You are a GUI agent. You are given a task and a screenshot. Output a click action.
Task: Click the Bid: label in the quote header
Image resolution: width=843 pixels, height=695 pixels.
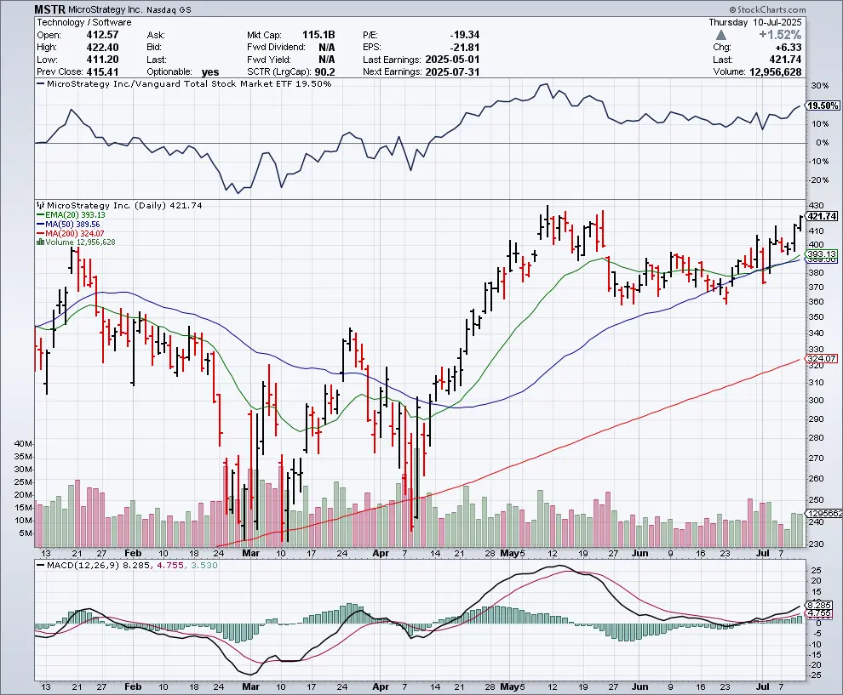[155, 48]
